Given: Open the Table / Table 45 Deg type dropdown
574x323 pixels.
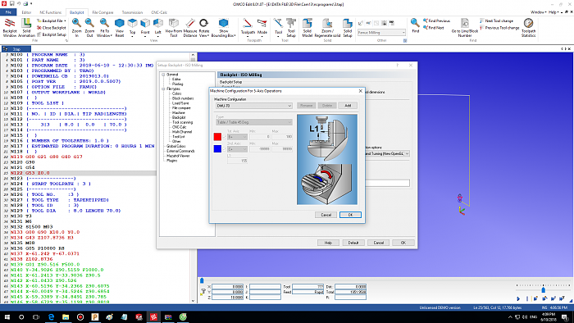Looking at the screenshot, I should [x=253, y=122].
